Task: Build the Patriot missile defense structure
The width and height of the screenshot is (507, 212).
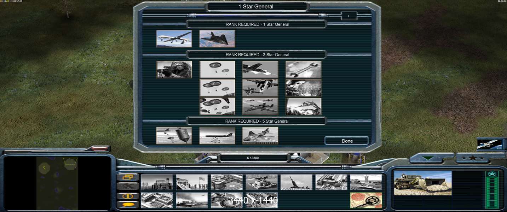Action: pos(261,182)
